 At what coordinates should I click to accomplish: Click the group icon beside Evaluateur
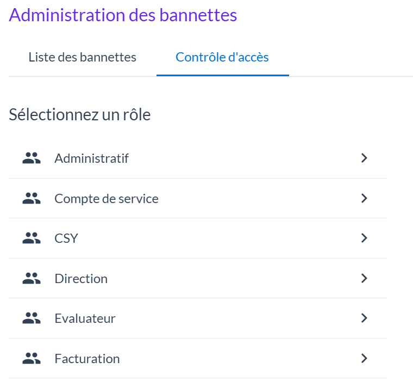click(x=32, y=318)
